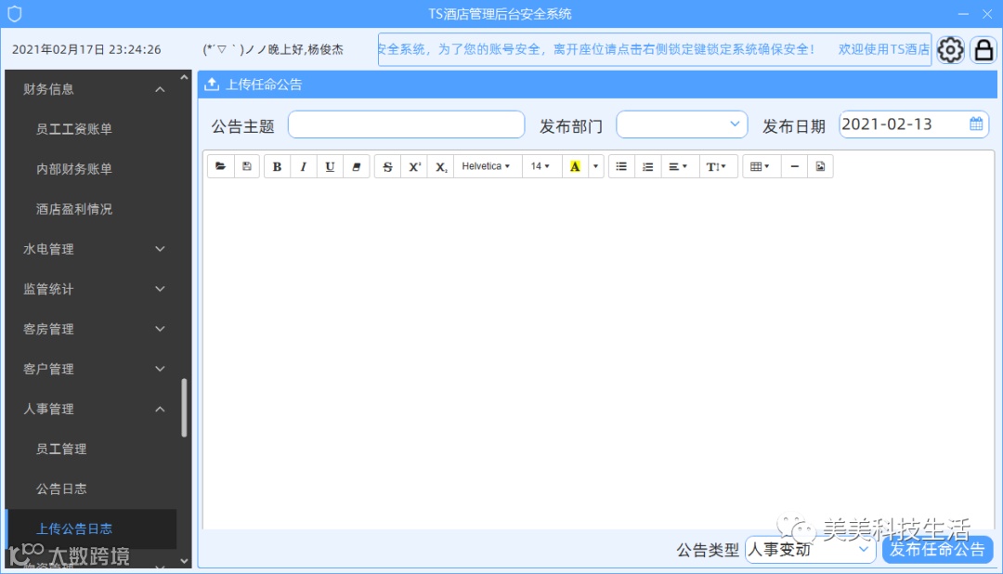This screenshot has width=1003, height=574.
Task: Click the 晚上好,杨俊杰 greeting text
Action: (x=273, y=49)
